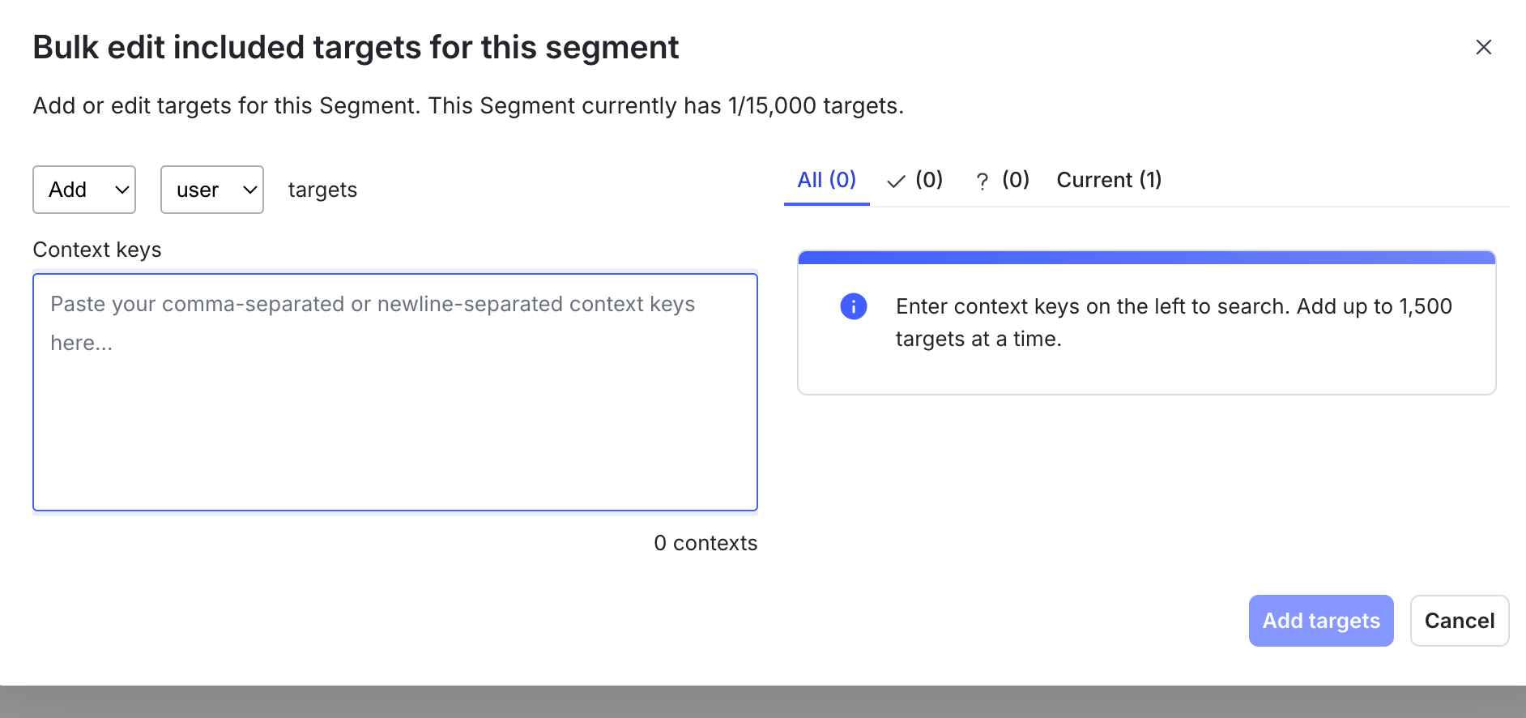
Task: Click the checkmark icon in the tabs
Action: tap(896, 182)
